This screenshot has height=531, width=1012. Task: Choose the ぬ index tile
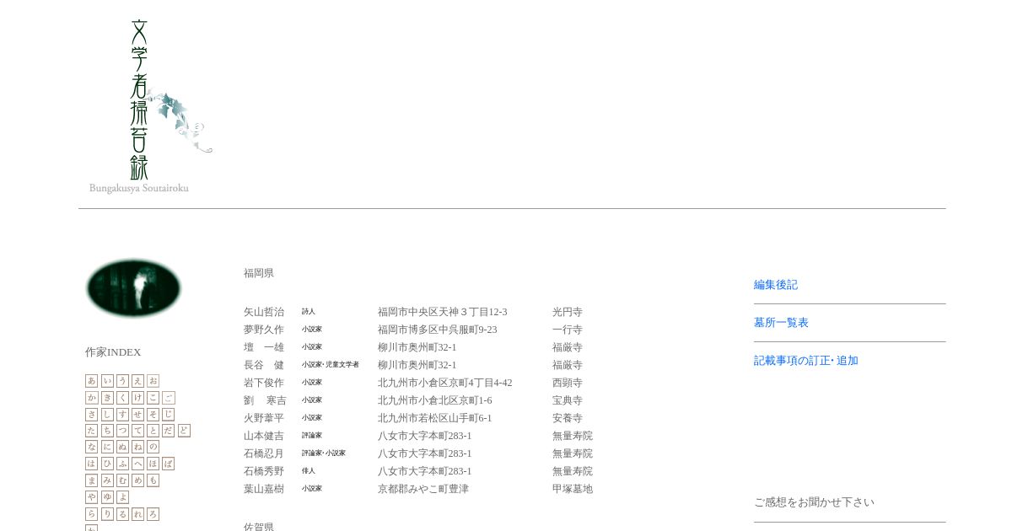(x=122, y=447)
